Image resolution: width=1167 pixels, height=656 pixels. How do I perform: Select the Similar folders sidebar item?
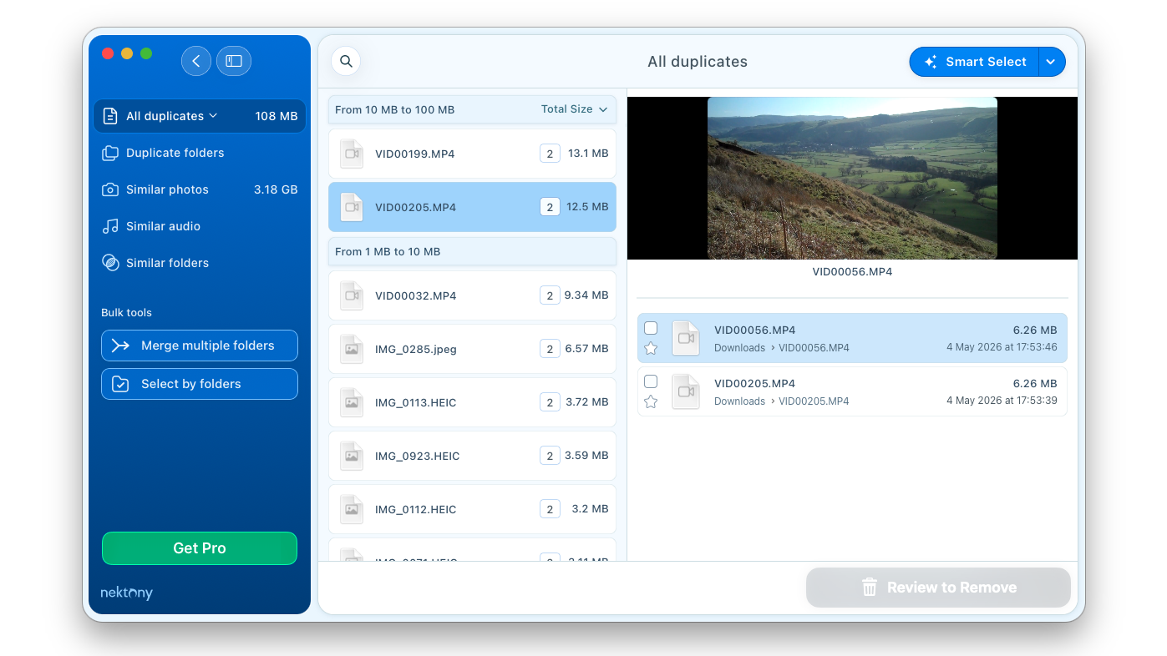[200, 263]
